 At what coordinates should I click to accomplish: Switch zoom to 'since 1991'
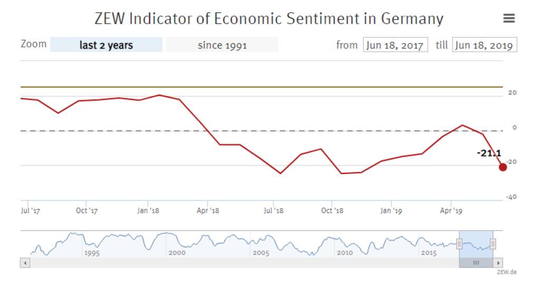[222, 45]
